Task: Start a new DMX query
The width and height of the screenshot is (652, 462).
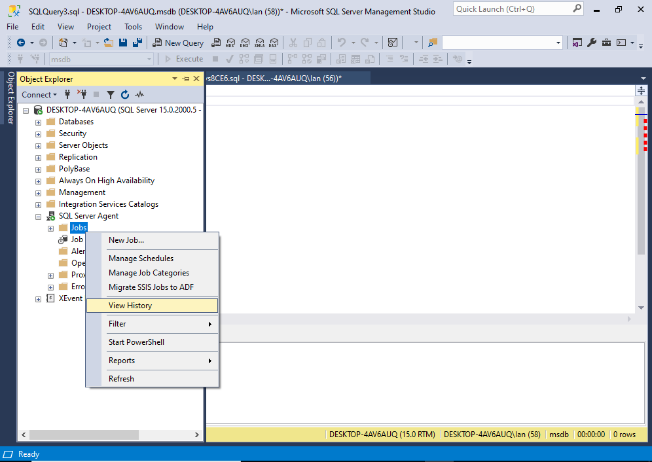Action: (x=245, y=43)
